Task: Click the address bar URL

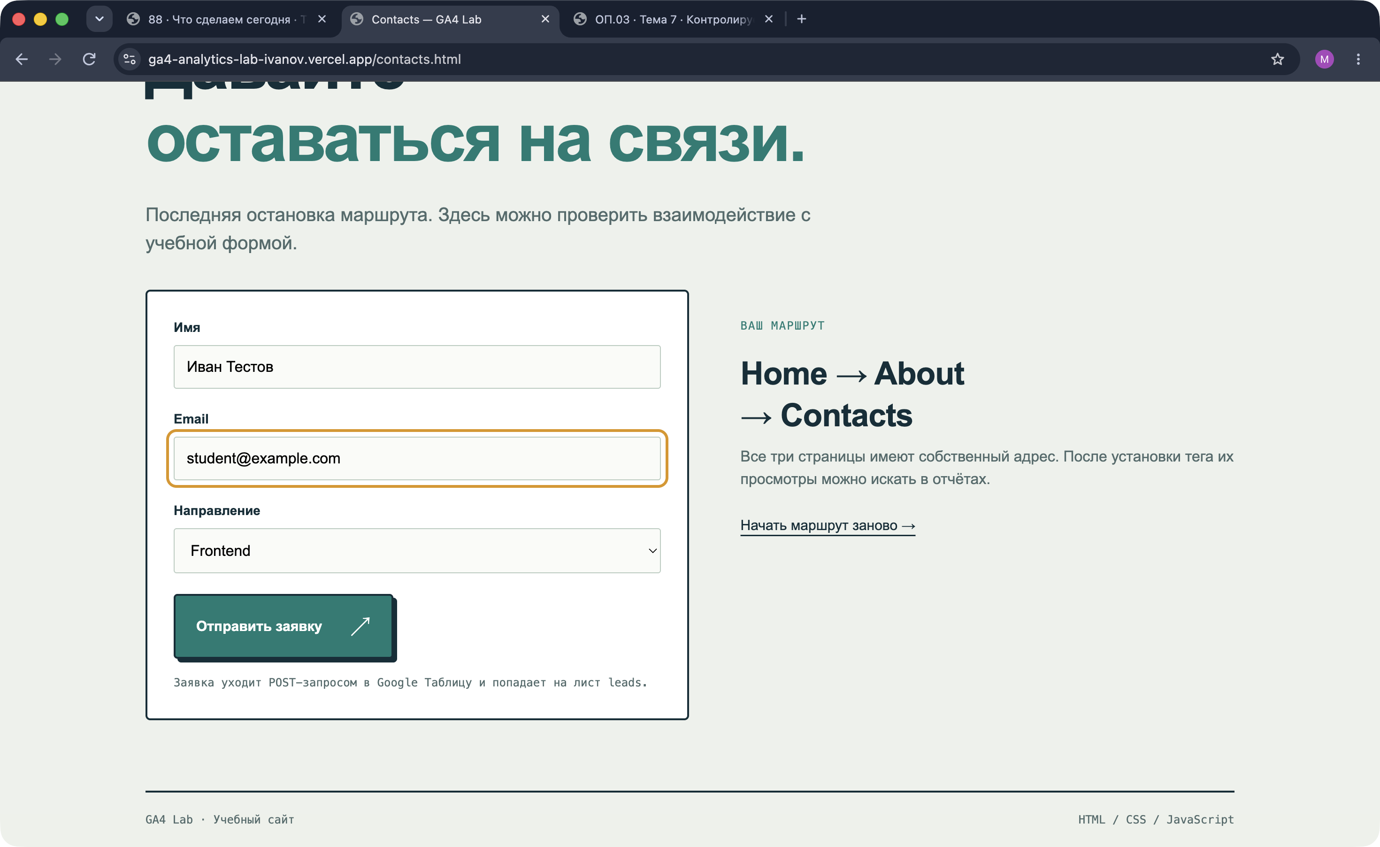Action: pyautogui.click(x=304, y=59)
